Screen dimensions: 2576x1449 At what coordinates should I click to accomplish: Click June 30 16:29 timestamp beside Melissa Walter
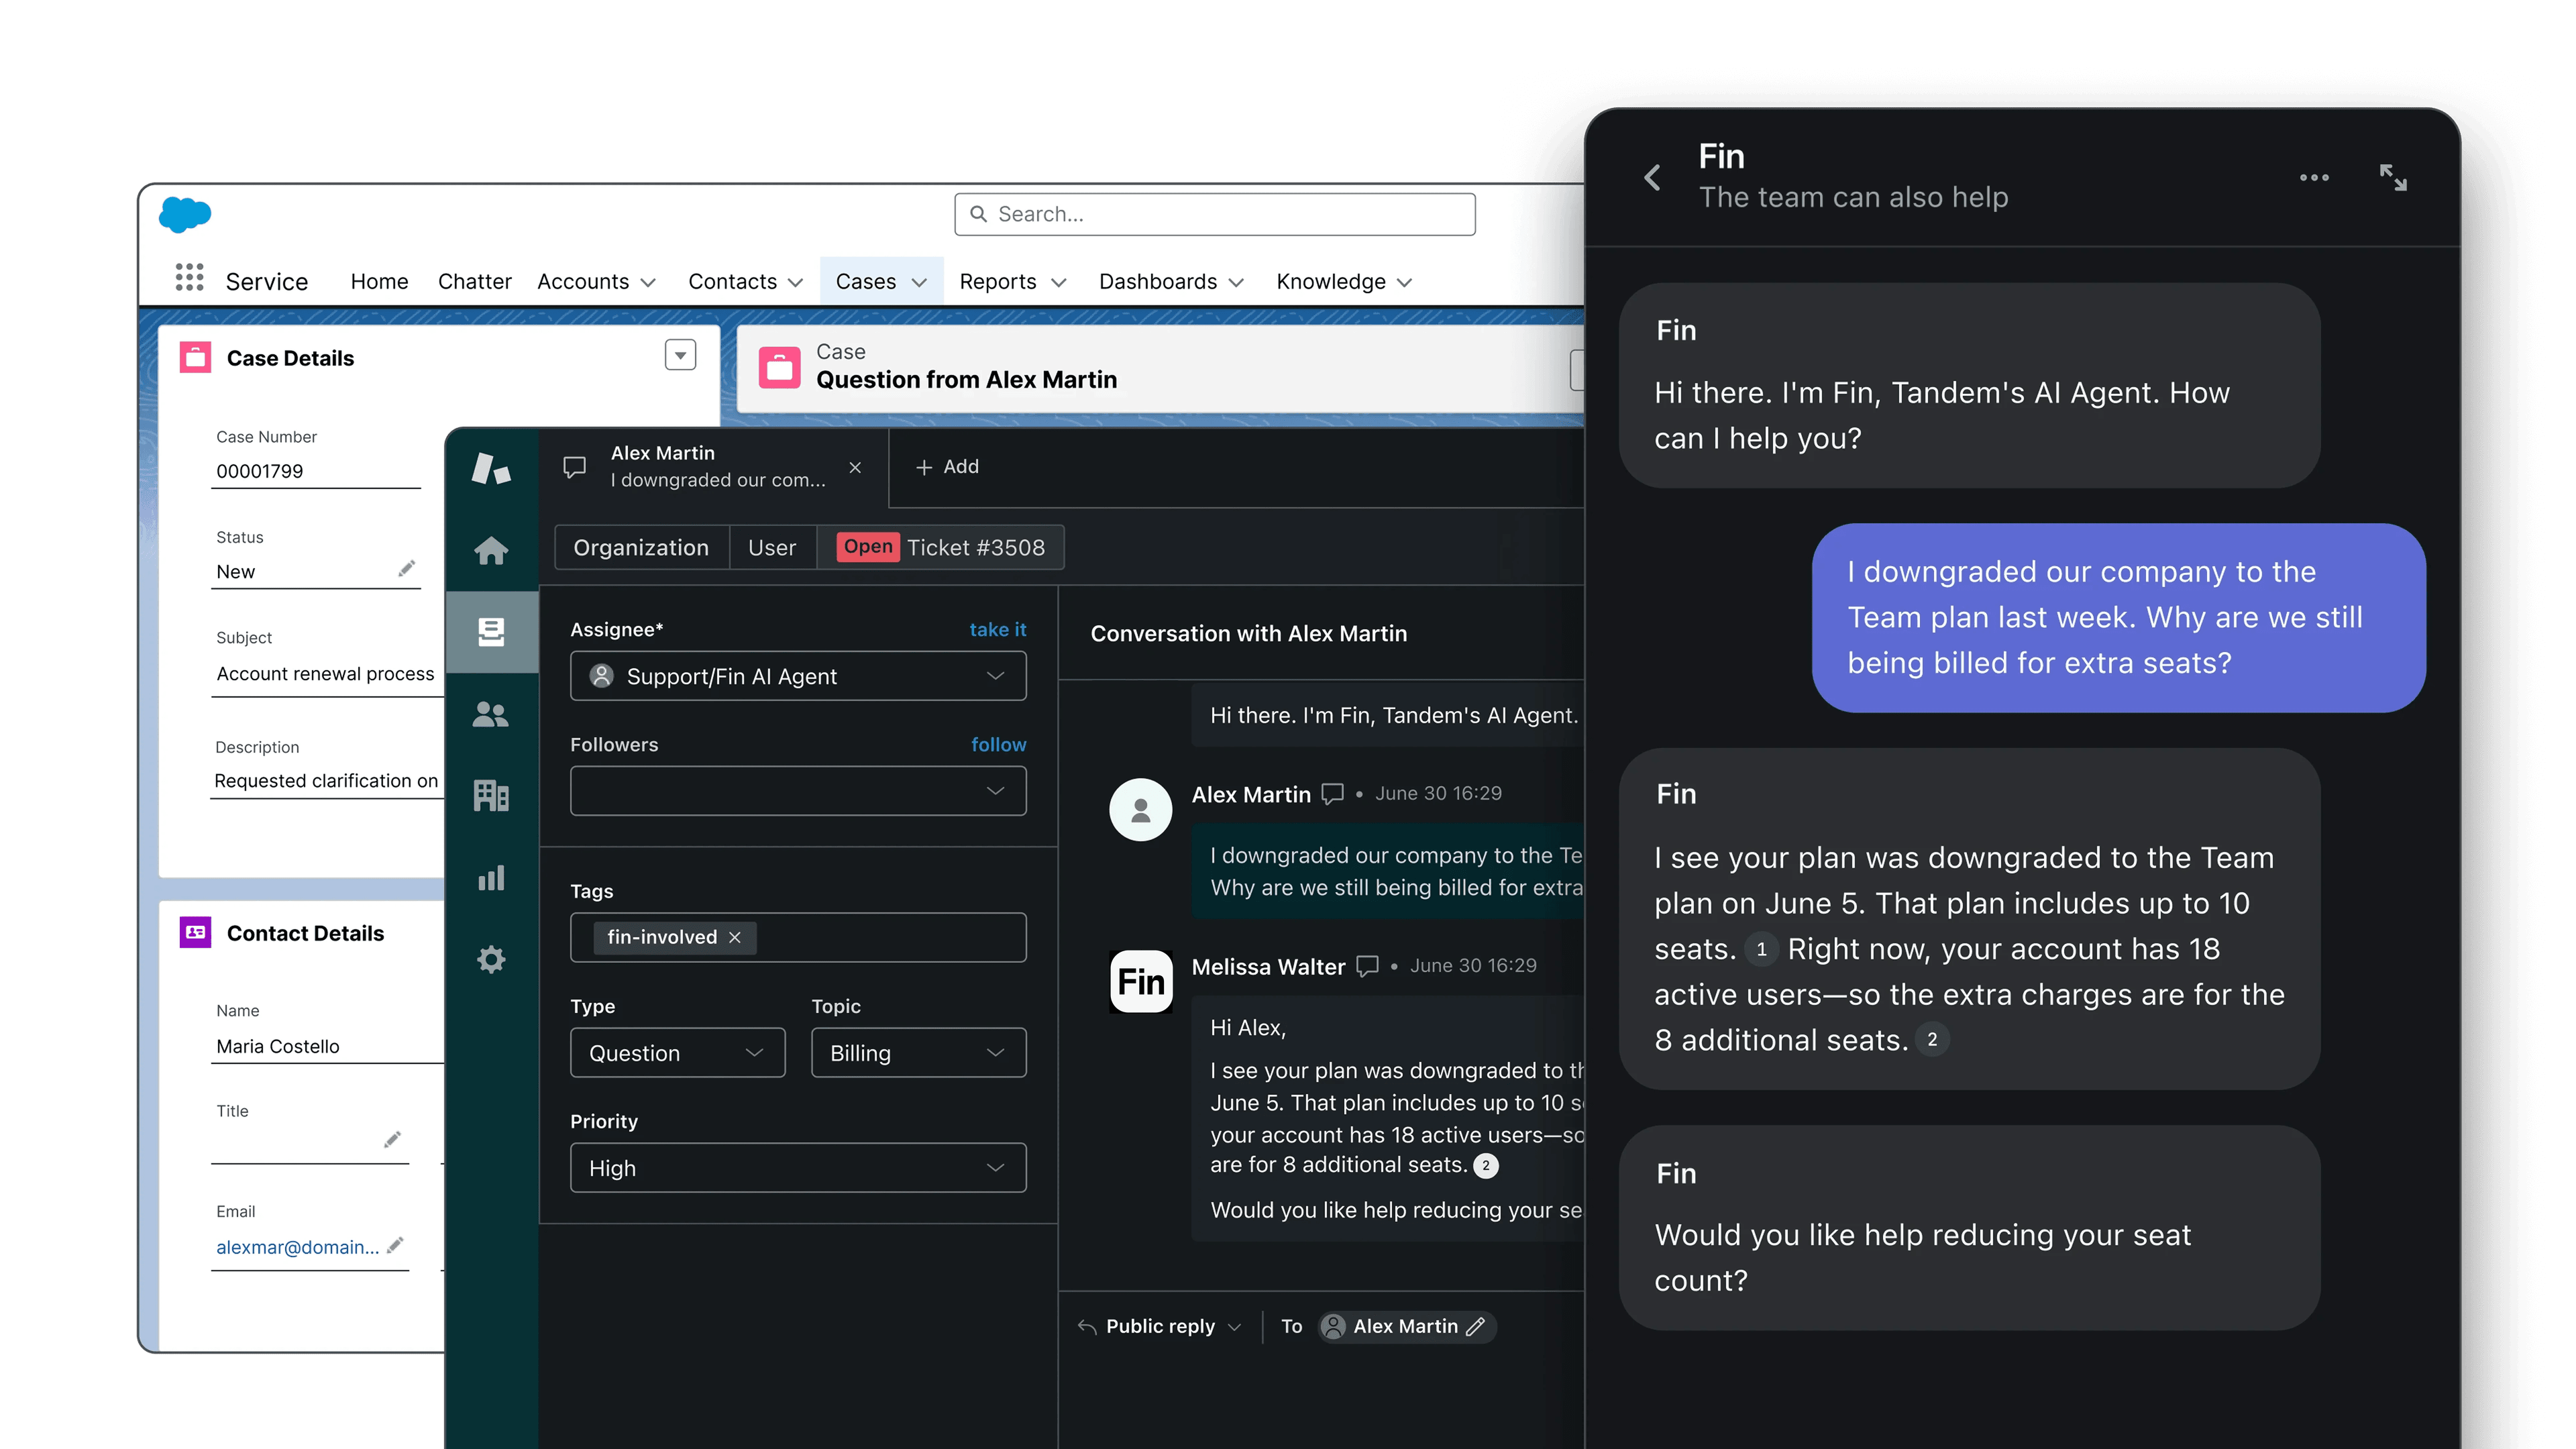[1473, 965]
